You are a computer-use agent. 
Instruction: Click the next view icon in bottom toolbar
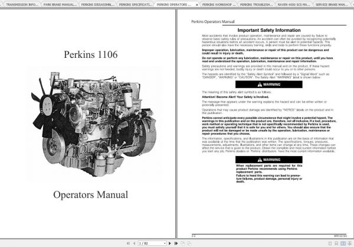click(189, 243)
